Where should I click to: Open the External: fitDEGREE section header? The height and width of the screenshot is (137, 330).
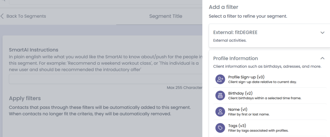tap(235, 32)
